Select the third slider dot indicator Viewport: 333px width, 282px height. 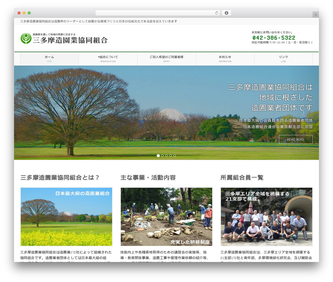[166, 156]
